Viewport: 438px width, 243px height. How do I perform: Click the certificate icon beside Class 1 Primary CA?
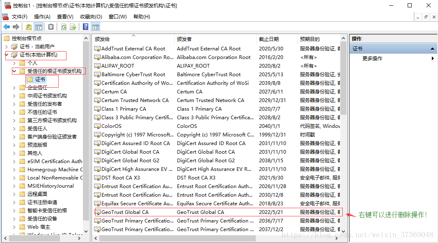click(97, 109)
